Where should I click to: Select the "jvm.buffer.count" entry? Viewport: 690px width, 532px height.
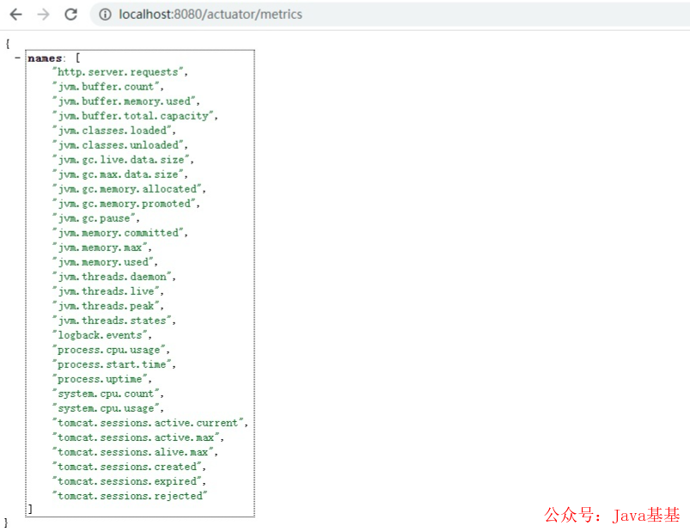pyautogui.click(x=106, y=87)
